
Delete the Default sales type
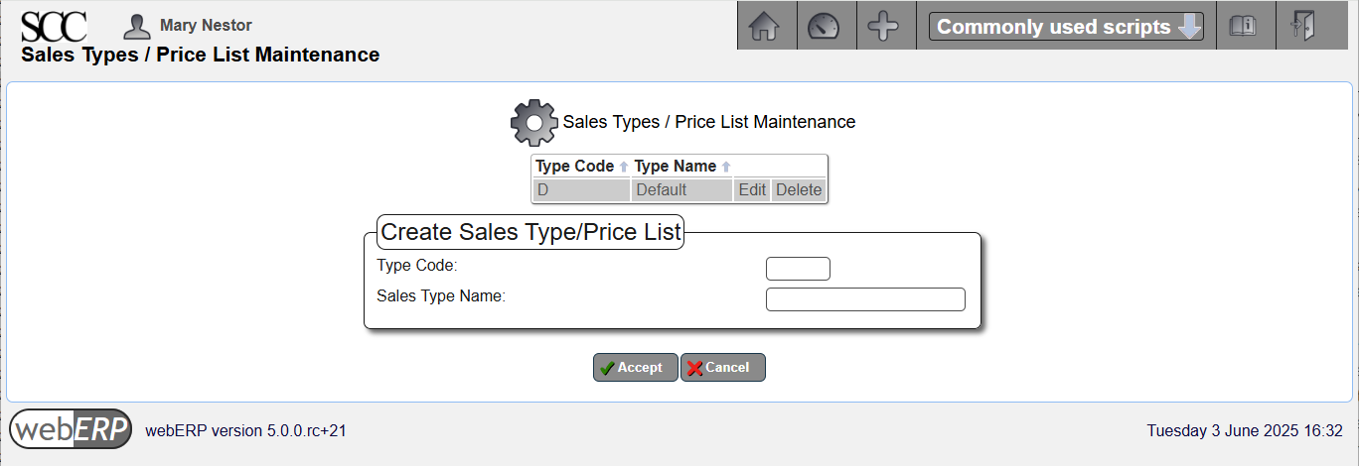coord(799,190)
